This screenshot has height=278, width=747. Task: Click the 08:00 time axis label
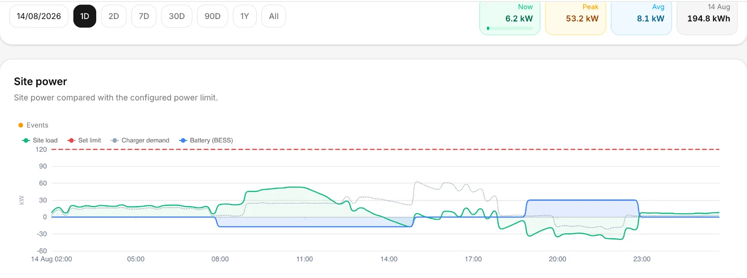tap(220, 259)
